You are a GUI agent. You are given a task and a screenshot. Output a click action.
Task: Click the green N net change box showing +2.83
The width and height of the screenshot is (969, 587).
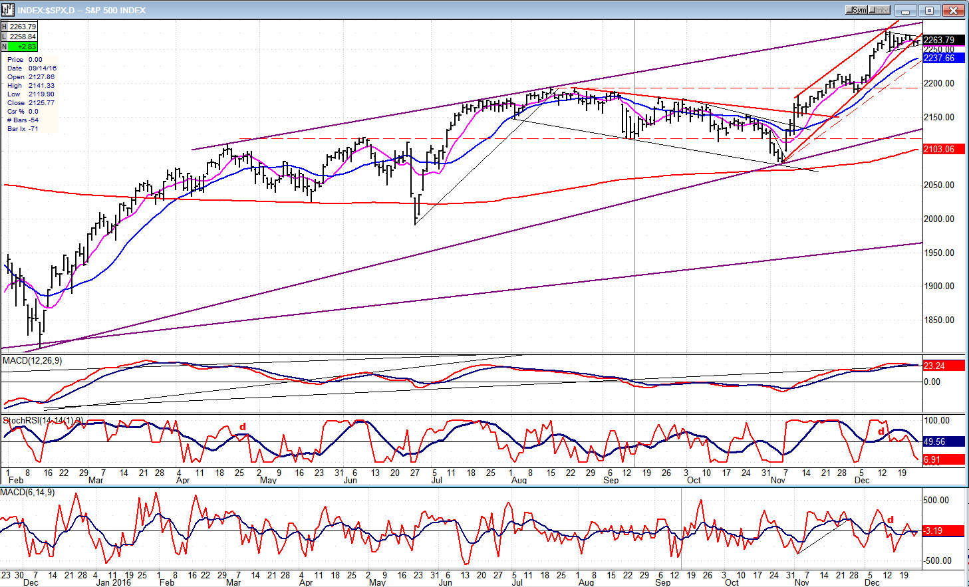[19, 47]
